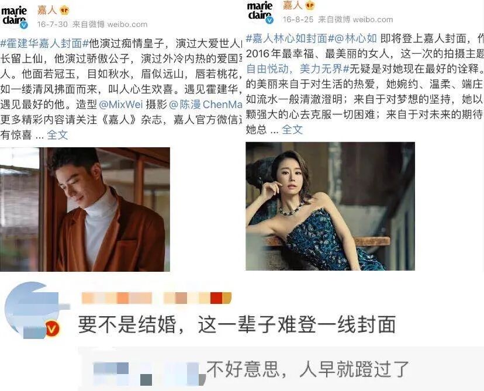Open the right Marie Claire avatar logo
Screen dimensions: 484x391
click(260, 12)
